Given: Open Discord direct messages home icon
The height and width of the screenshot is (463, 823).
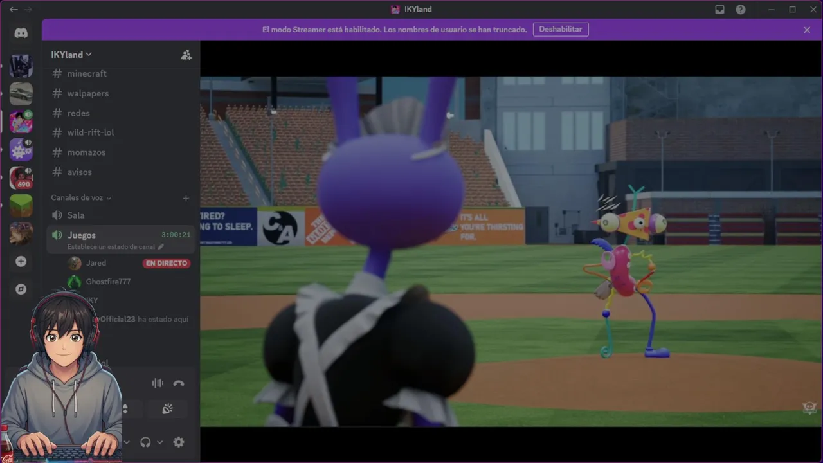Looking at the screenshot, I should [21, 33].
